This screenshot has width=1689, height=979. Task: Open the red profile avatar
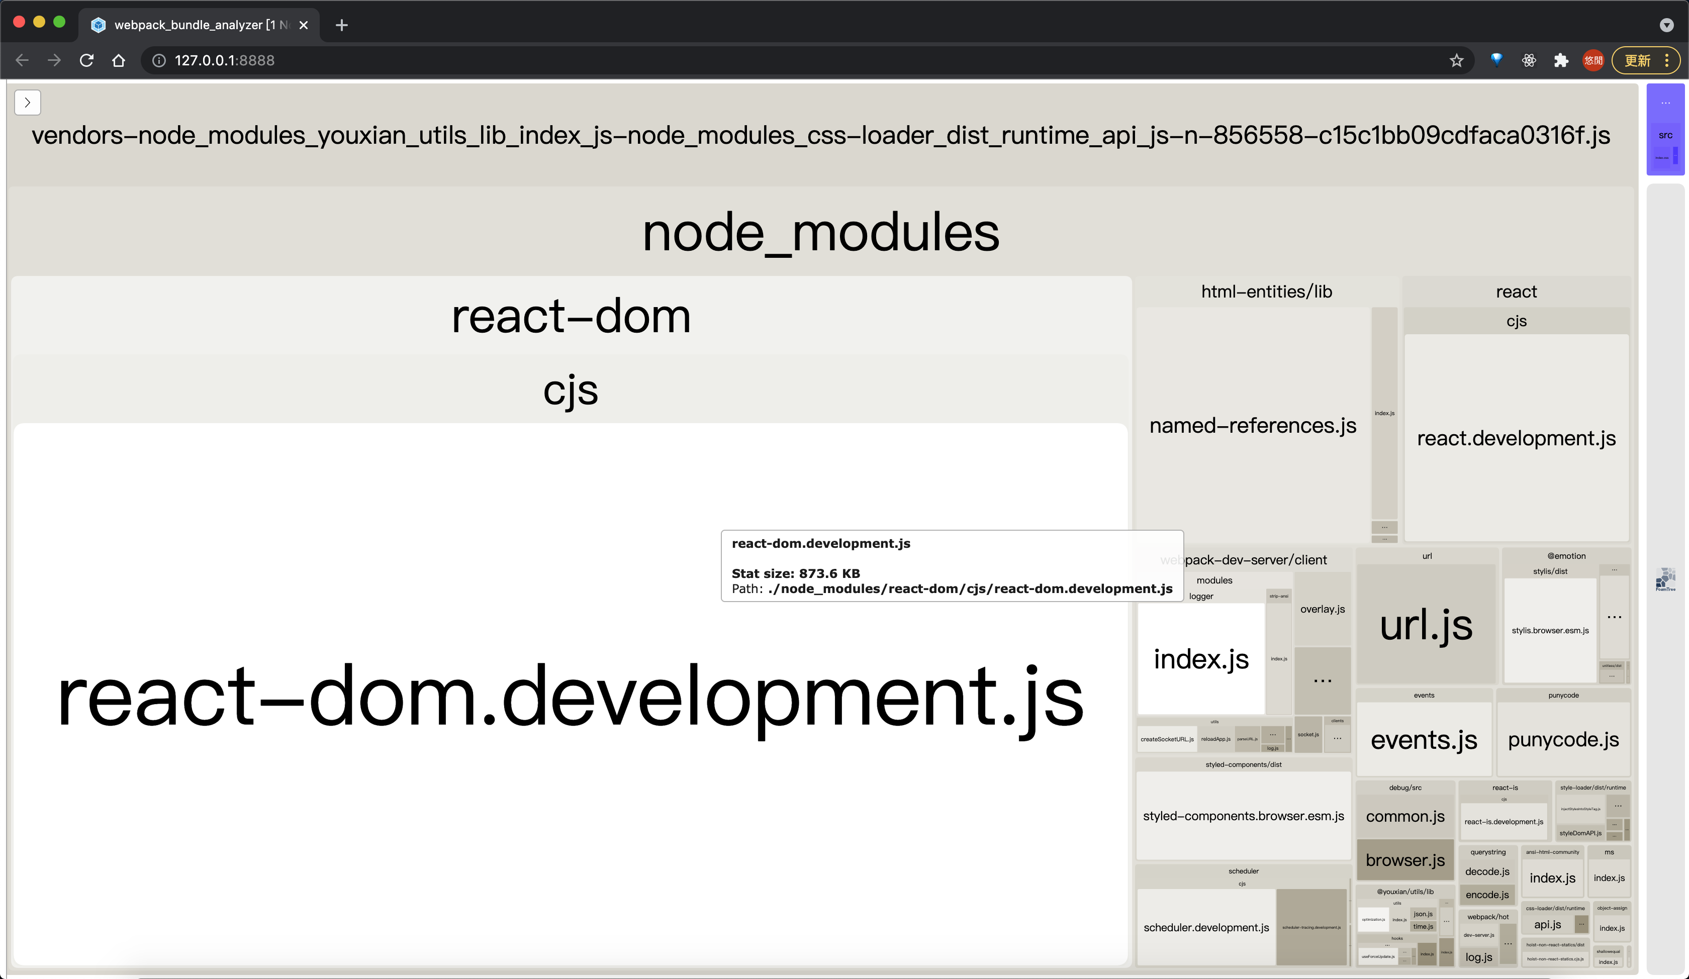1593,60
